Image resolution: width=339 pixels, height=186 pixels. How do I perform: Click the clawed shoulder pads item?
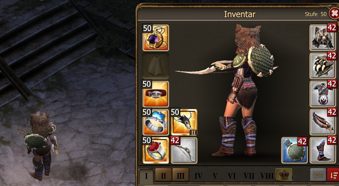pos(323,66)
